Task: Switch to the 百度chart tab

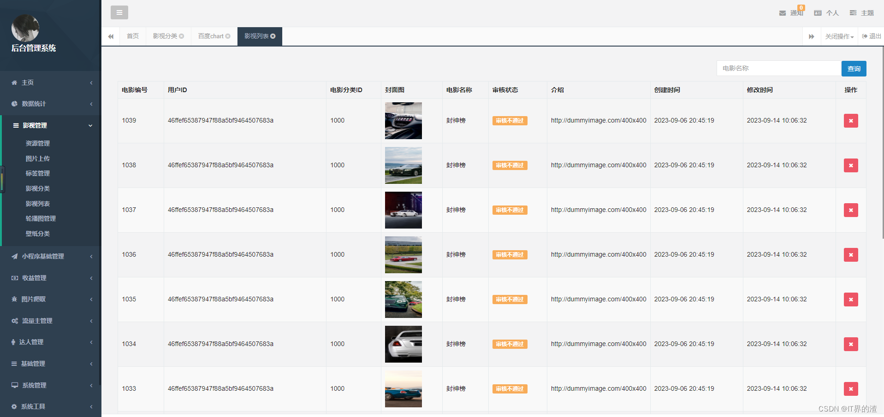Action: pyautogui.click(x=211, y=36)
